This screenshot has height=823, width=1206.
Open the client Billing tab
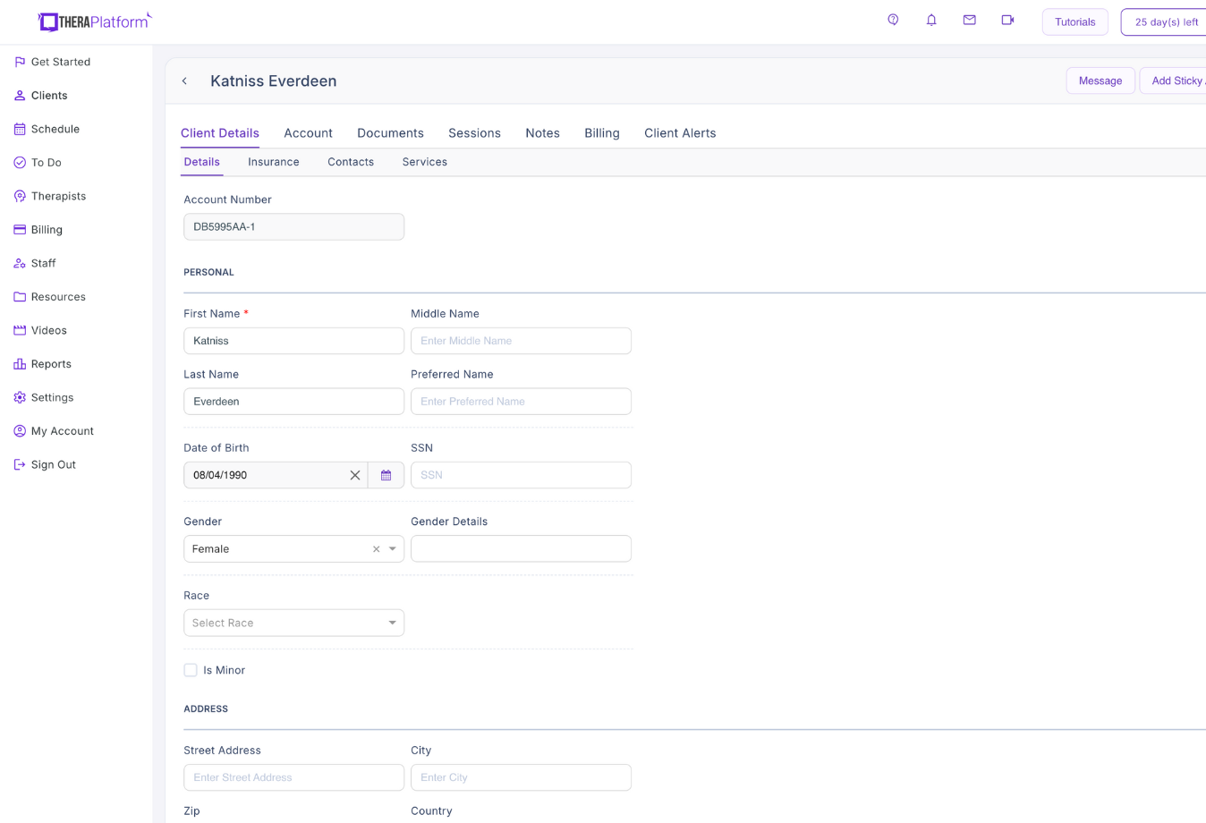point(602,133)
